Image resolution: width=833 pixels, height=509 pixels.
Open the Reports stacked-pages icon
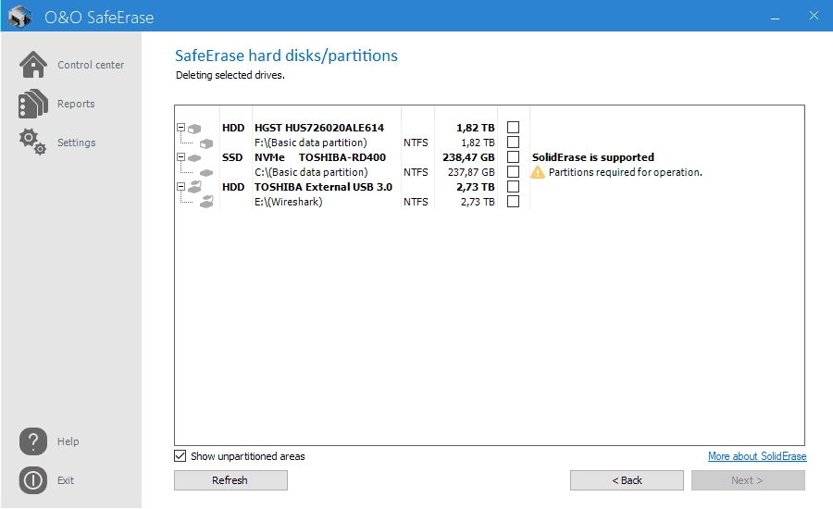click(33, 104)
